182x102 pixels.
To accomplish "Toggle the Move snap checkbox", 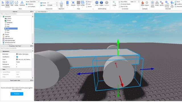I will (x=41, y=5).
